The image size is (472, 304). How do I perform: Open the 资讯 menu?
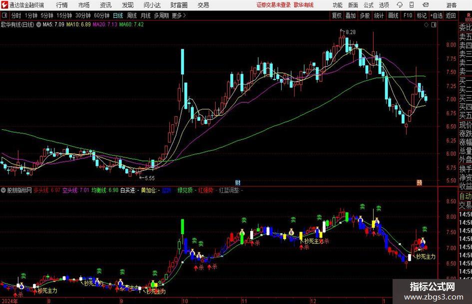(x=106, y=5)
